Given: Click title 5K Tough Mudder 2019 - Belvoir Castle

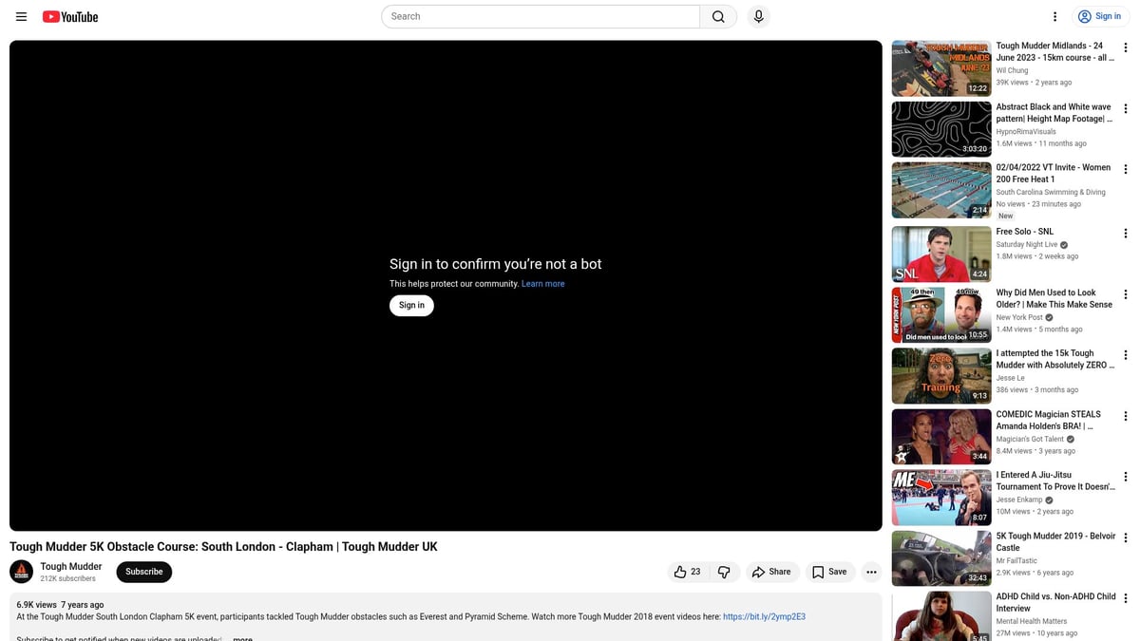Looking at the screenshot, I should [x=1055, y=541].
